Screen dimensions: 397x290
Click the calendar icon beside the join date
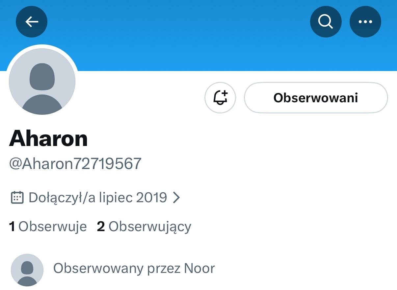17,198
